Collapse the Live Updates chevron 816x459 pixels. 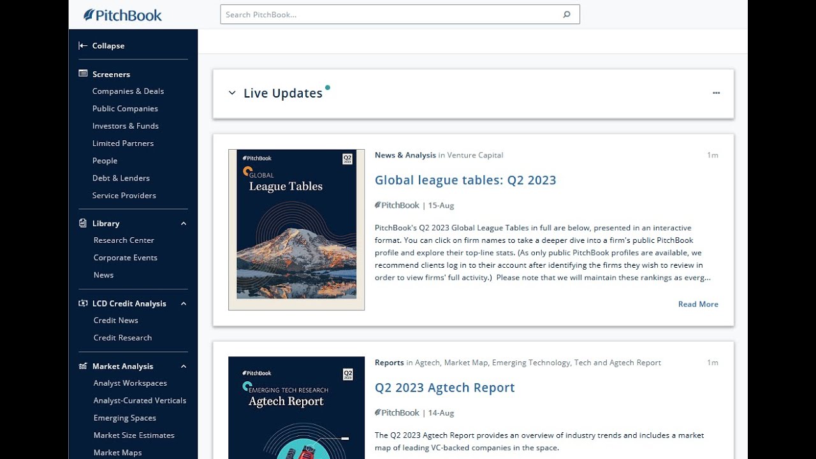232,93
